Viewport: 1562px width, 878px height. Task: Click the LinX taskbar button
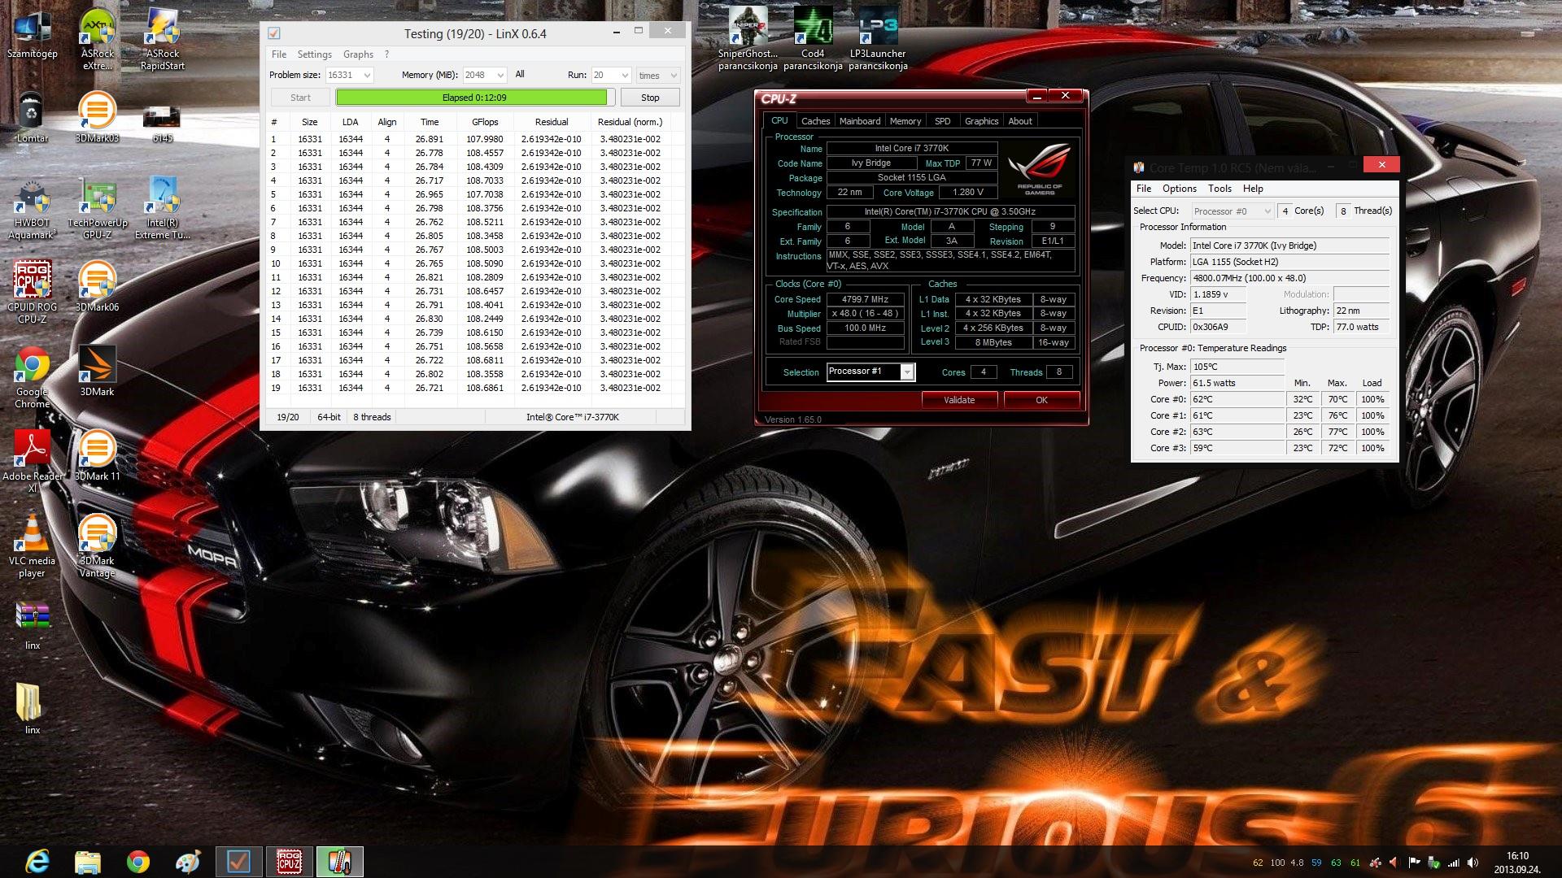[238, 862]
